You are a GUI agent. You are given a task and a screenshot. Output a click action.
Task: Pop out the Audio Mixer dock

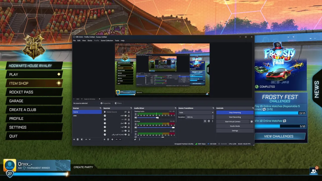click(175, 108)
